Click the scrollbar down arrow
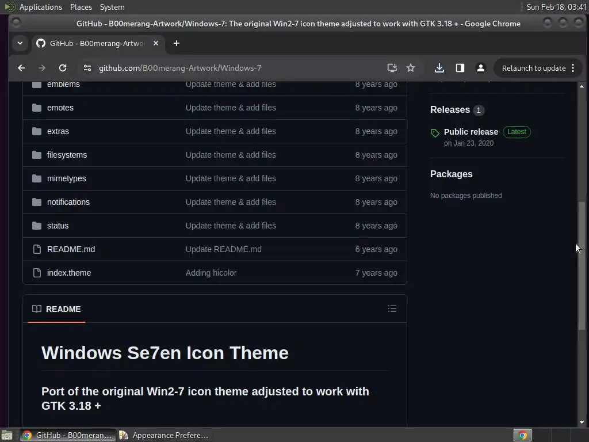 click(582, 422)
